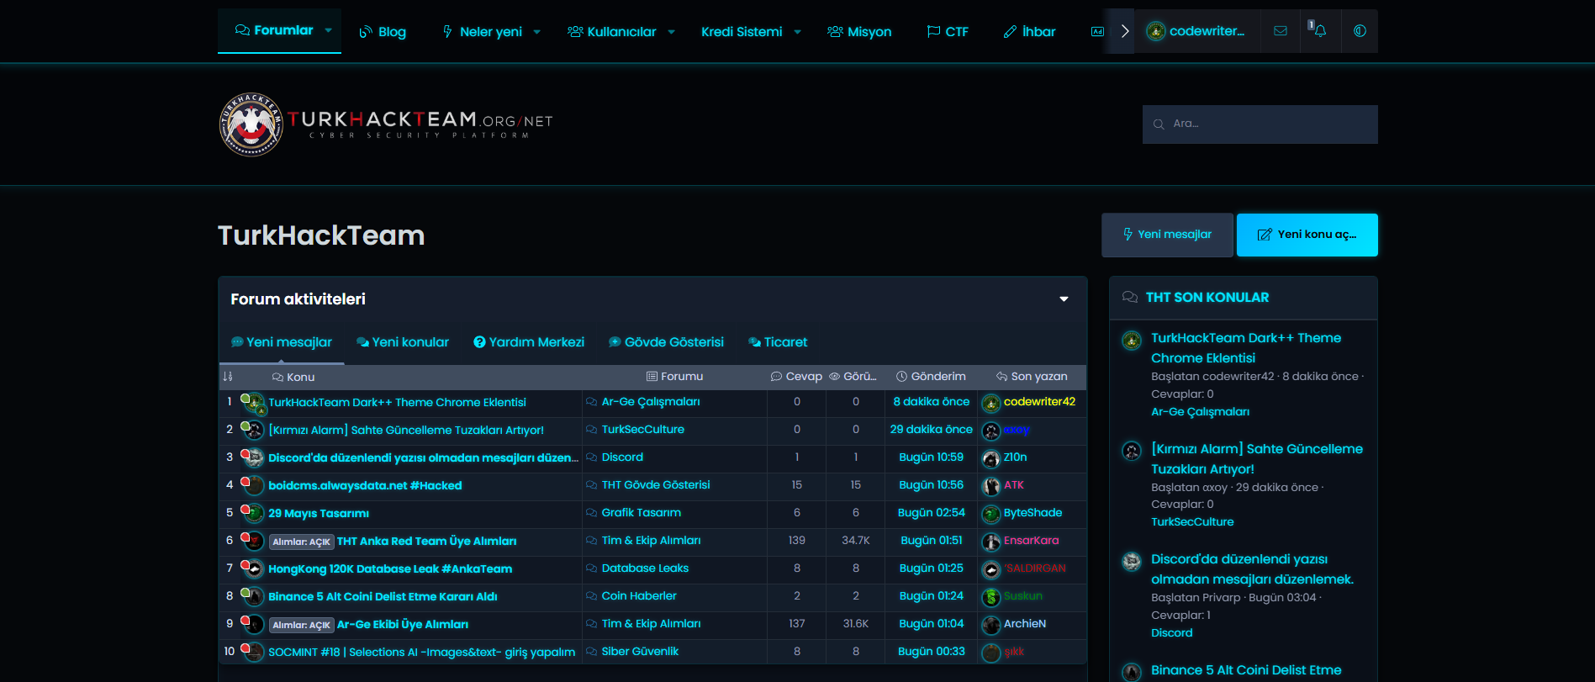Image resolution: width=1595 pixels, height=682 pixels.
Task: Click the Cevap column header
Action: 796,377
